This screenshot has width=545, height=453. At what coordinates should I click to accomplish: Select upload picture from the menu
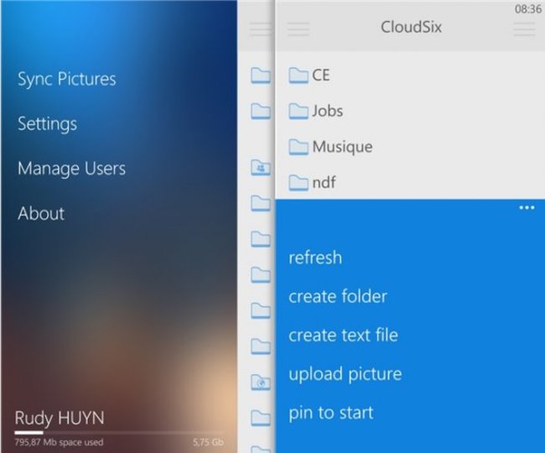[345, 373]
